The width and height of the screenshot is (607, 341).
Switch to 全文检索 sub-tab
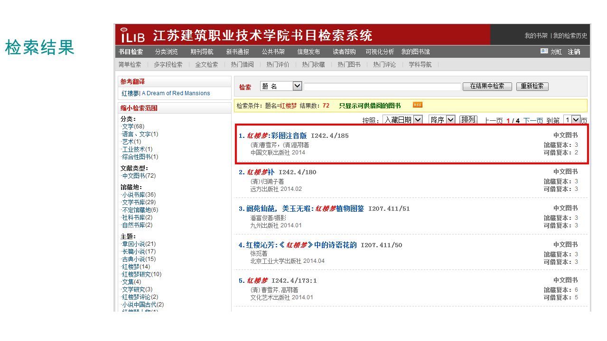(206, 64)
